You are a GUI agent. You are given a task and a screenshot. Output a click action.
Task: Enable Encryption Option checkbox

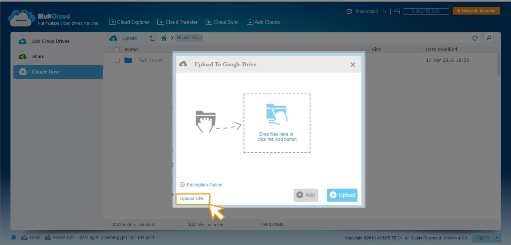tap(182, 185)
